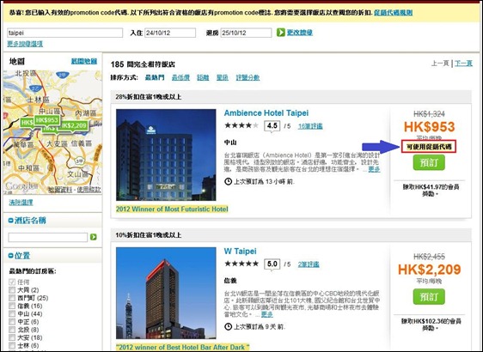Click the W Taipei five-star rating icons
The image size is (483, 352).
241,264
